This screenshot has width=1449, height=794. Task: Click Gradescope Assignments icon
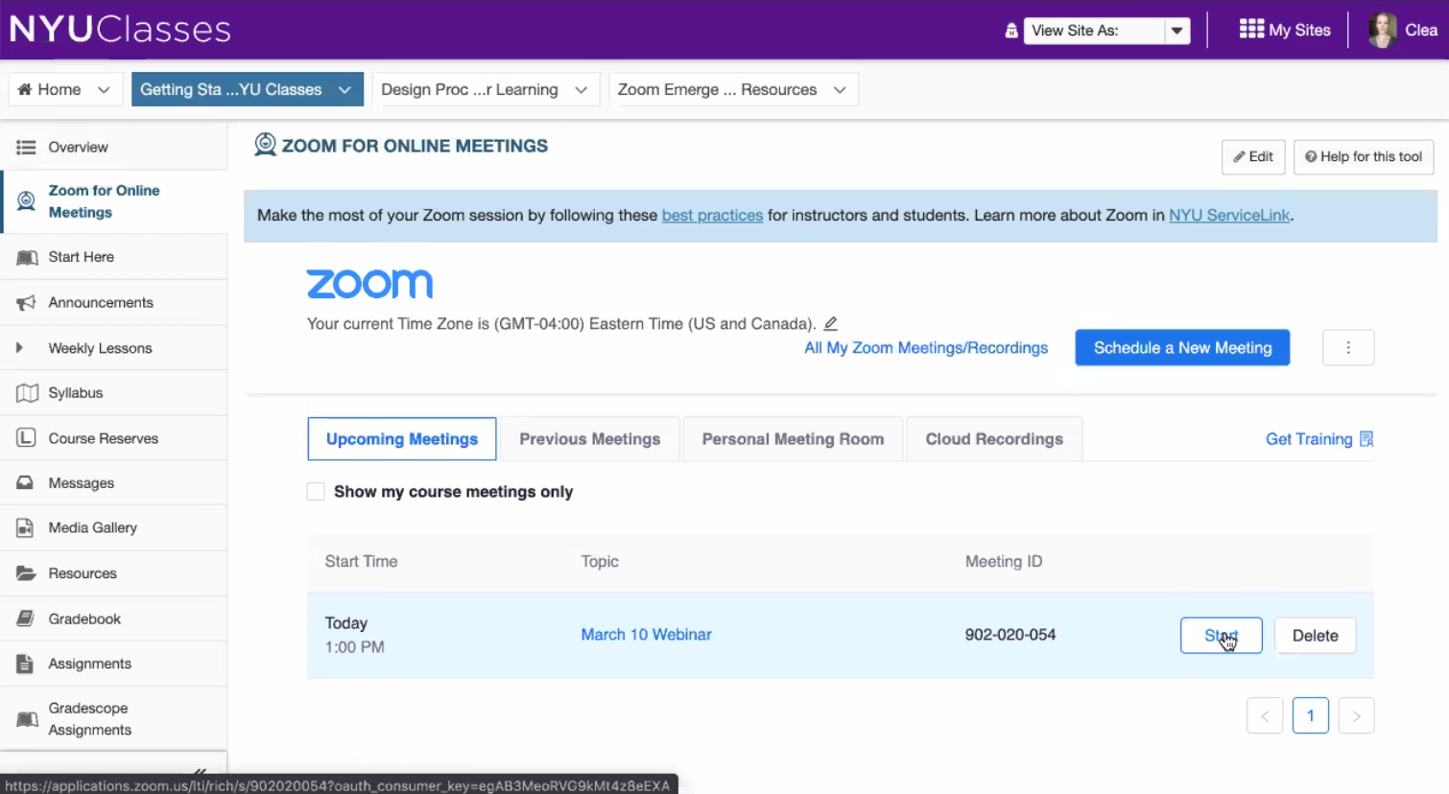27,719
